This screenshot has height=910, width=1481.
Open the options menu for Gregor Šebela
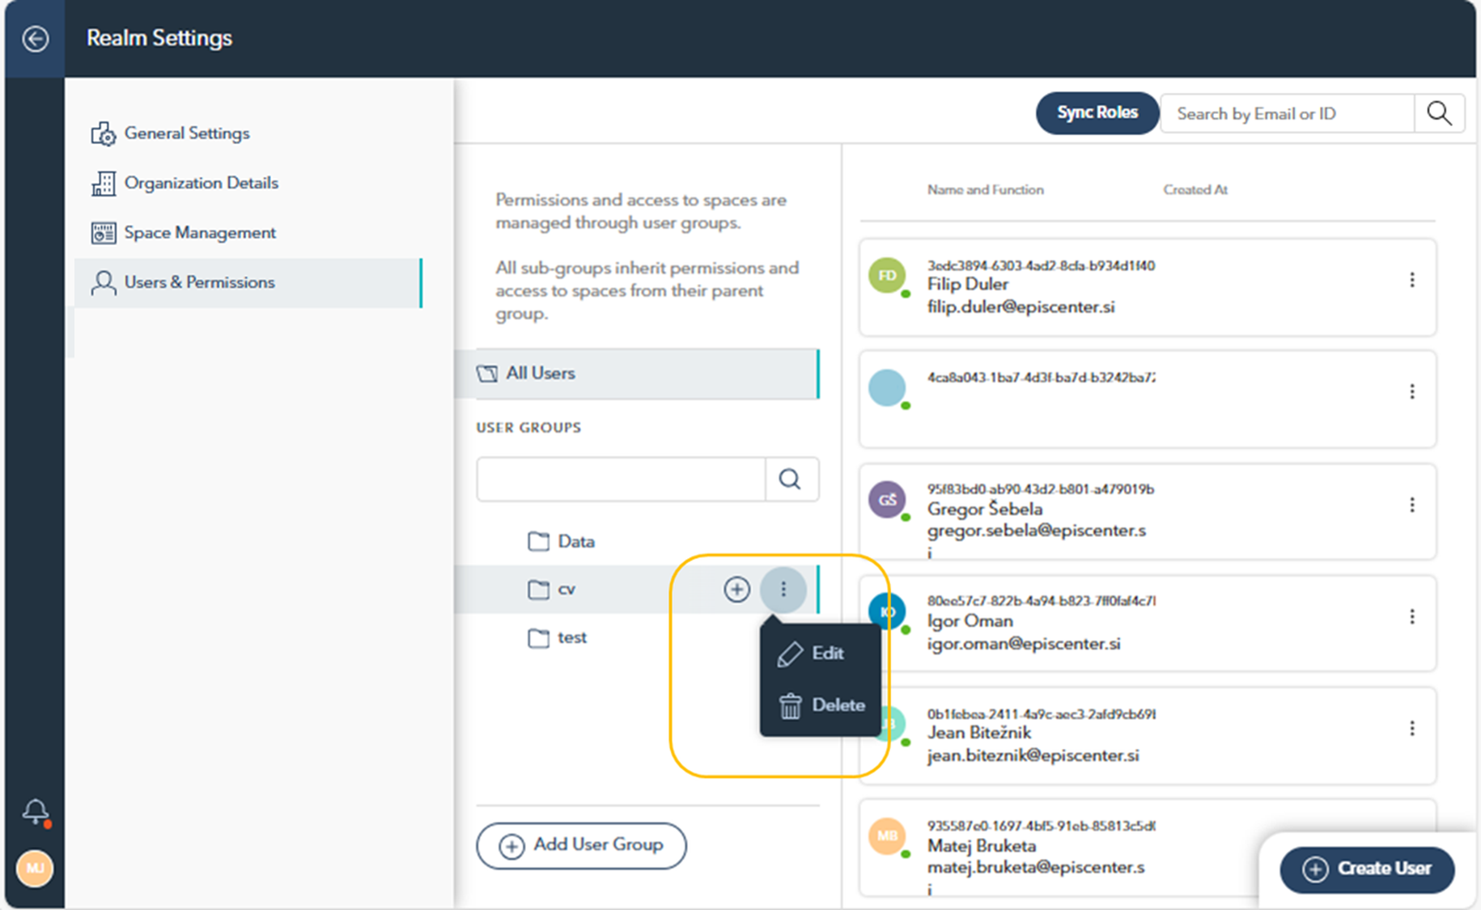[x=1412, y=505]
